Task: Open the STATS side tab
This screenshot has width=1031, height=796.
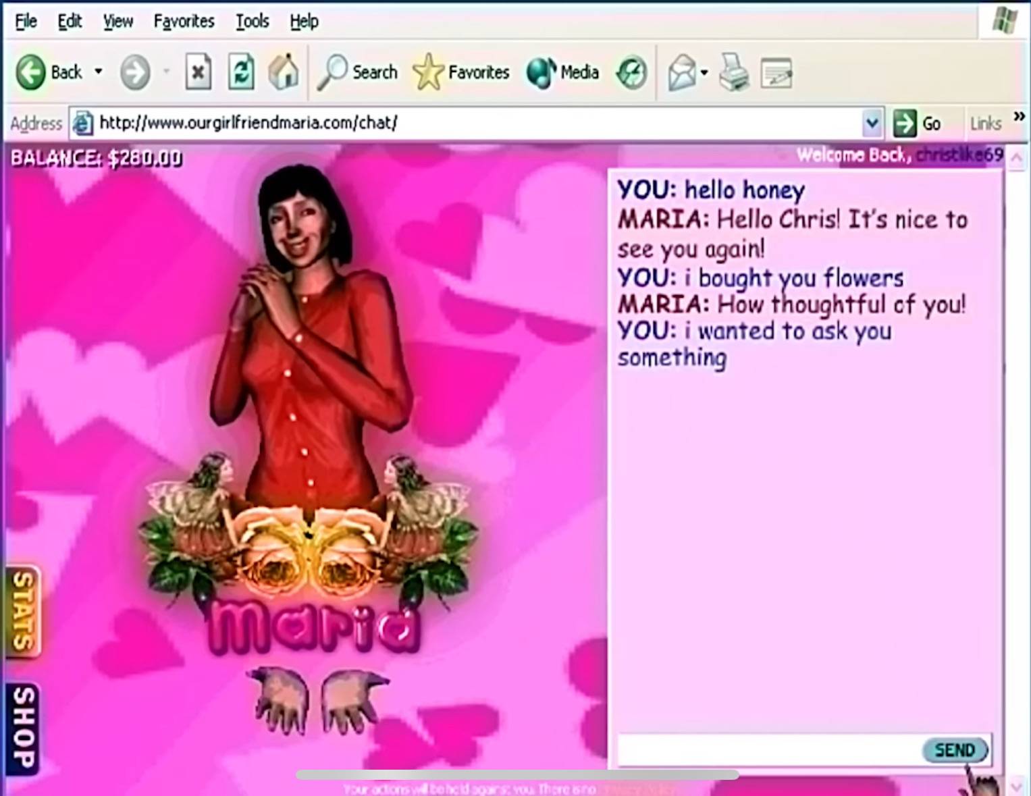Action: tap(23, 612)
